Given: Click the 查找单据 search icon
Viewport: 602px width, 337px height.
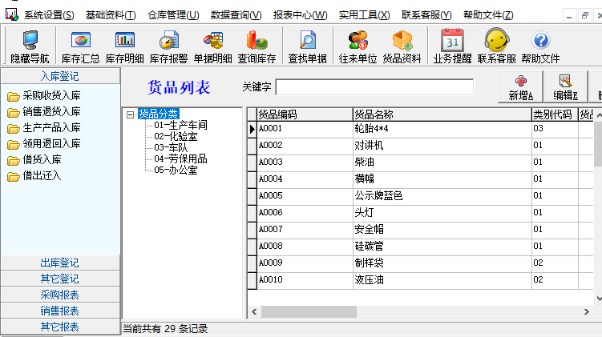Looking at the screenshot, I should tap(308, 46).
